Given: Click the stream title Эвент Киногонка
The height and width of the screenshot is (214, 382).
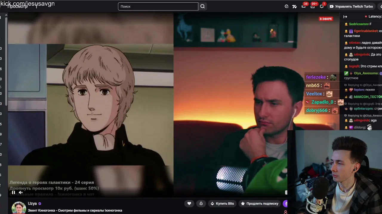Looking at the screenshot, I should [75, 210].
